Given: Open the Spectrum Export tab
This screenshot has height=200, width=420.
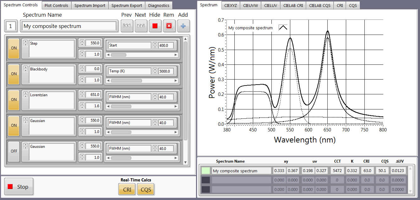Looking at the screenshot, I should tap(127, 5).
